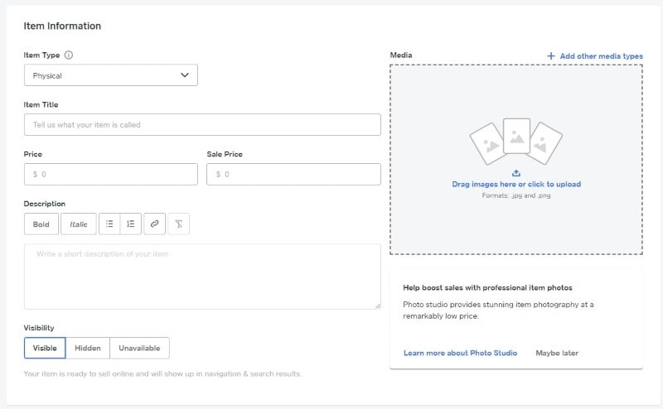
Task: Click into the Description text area
Action: click(x=202, y=277)
